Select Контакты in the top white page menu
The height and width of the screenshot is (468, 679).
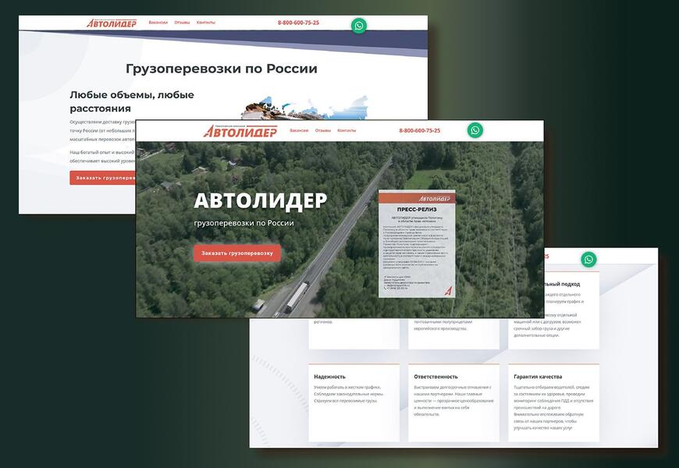click(x=206, y=23)
